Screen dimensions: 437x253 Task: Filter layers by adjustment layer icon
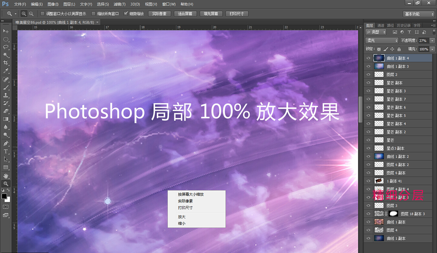(402, 32)
